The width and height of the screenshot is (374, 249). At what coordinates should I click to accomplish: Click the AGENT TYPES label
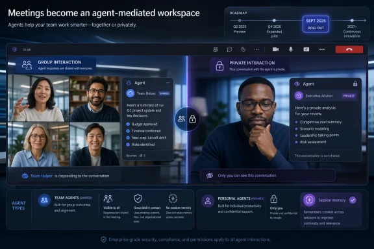(x=19, y=206)
